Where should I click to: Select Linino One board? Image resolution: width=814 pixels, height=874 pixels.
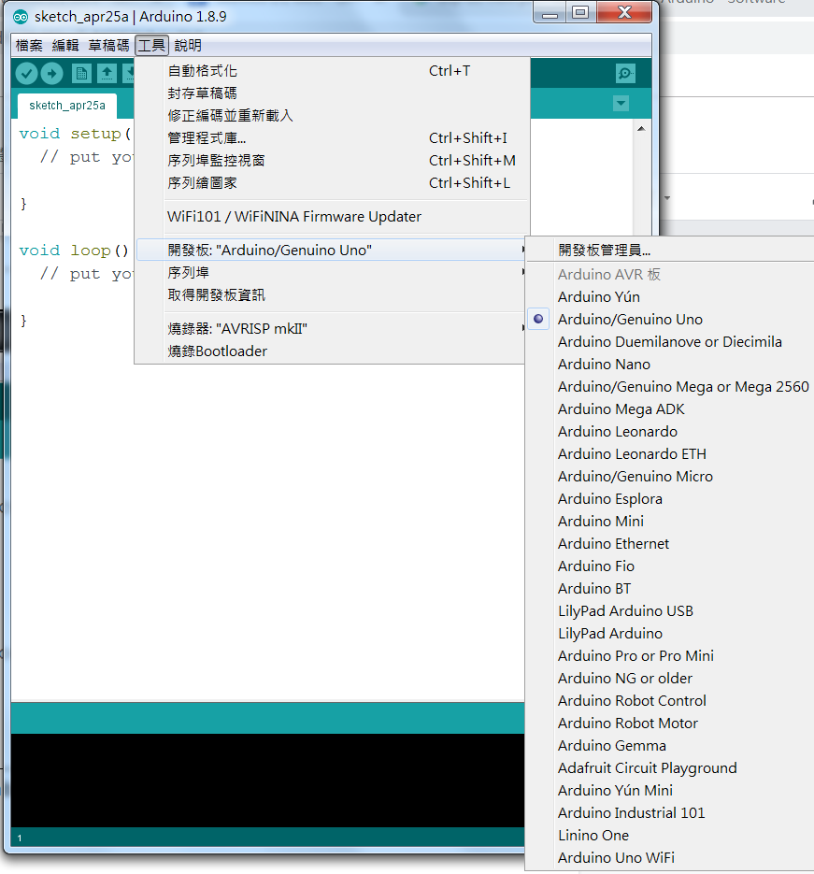click(x=670, y=836)
